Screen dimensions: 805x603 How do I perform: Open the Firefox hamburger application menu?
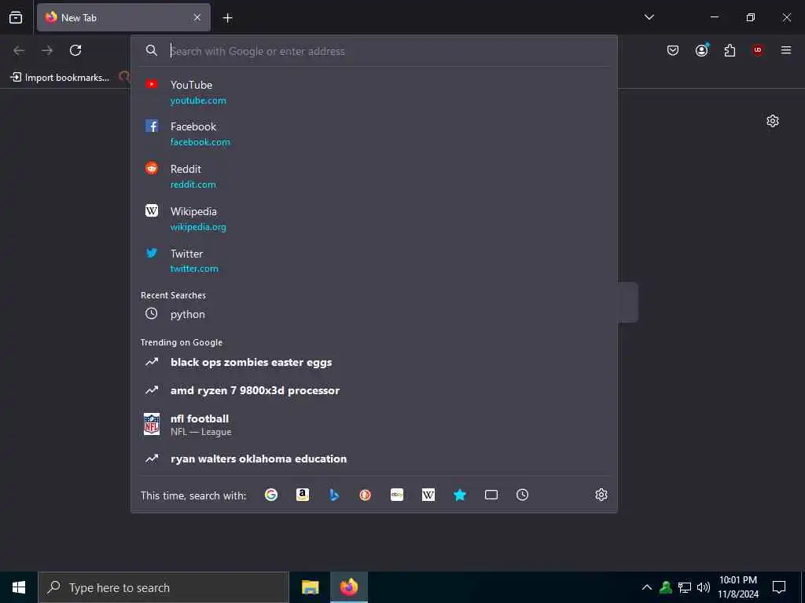pos(786,50)
